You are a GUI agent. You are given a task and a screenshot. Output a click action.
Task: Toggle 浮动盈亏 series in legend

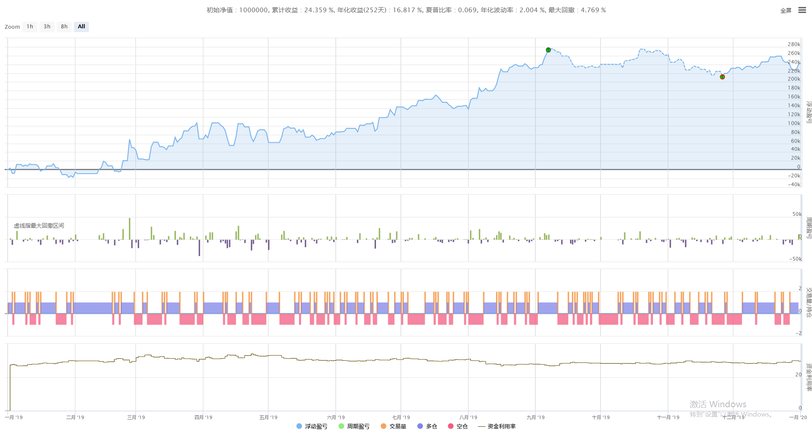[x=316, y=426]
